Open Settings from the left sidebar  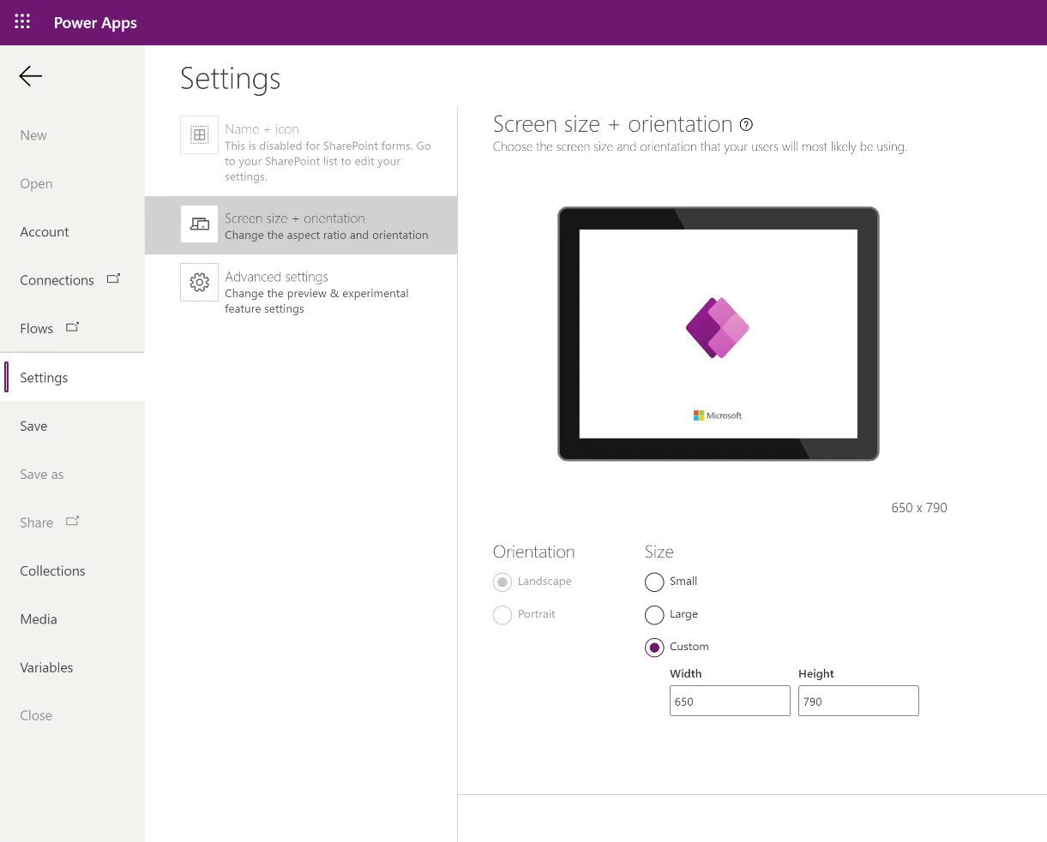[44, 377]
